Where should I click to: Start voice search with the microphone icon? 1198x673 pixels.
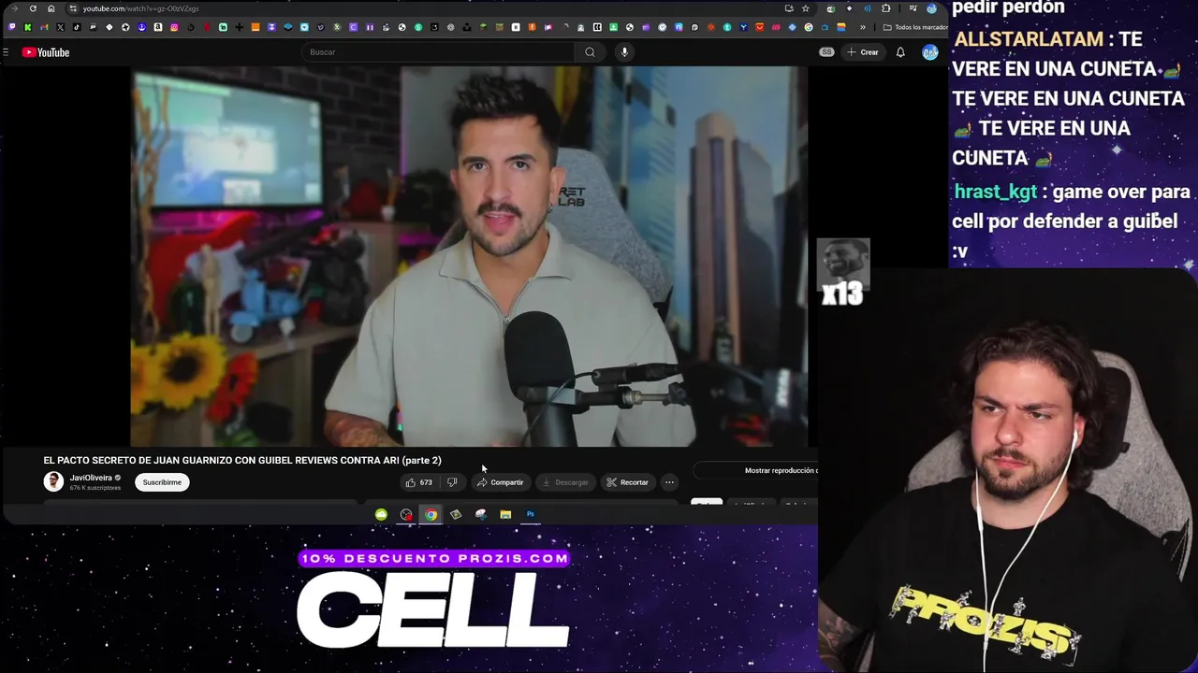point(624,52)
